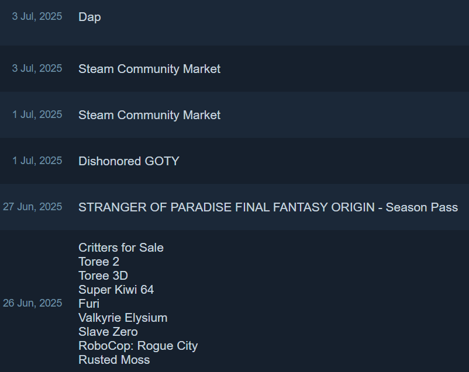Select Furi in the bundle list
The image size is (469, 372).
click(x=89, y=304)
